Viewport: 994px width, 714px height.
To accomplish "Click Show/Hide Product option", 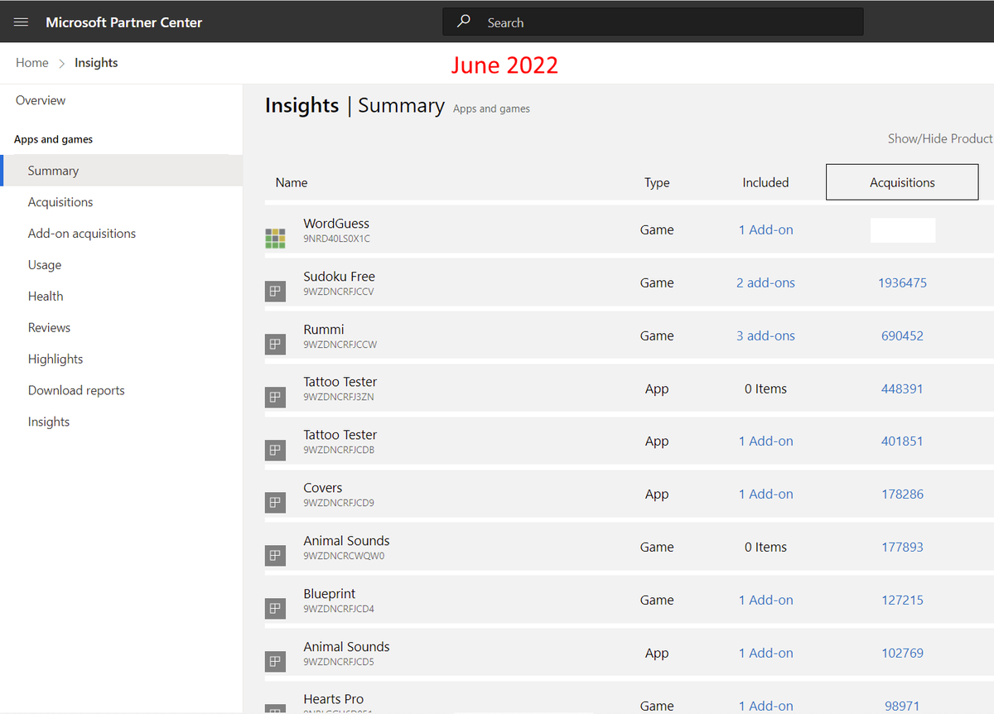I will coord(940,138).
